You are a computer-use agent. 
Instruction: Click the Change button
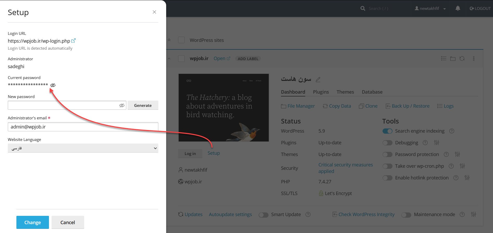pos(33,222)
